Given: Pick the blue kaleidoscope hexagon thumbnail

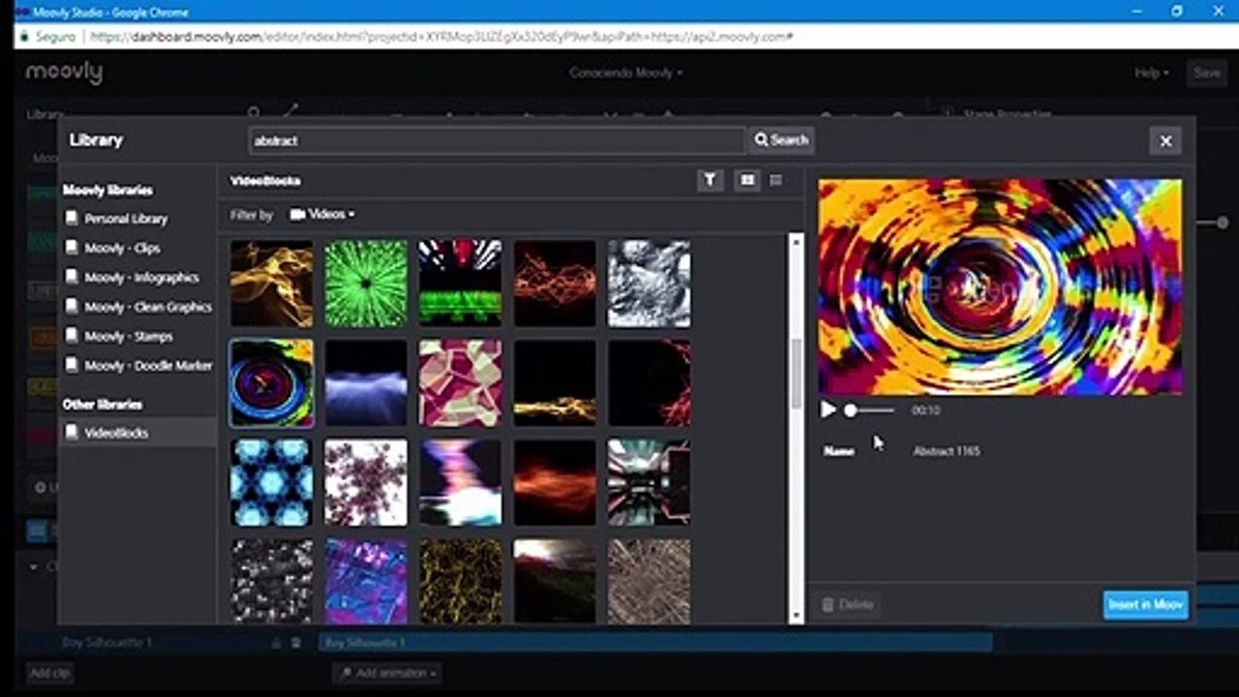Looking at the screenshot, I should (x=272, y=482).
